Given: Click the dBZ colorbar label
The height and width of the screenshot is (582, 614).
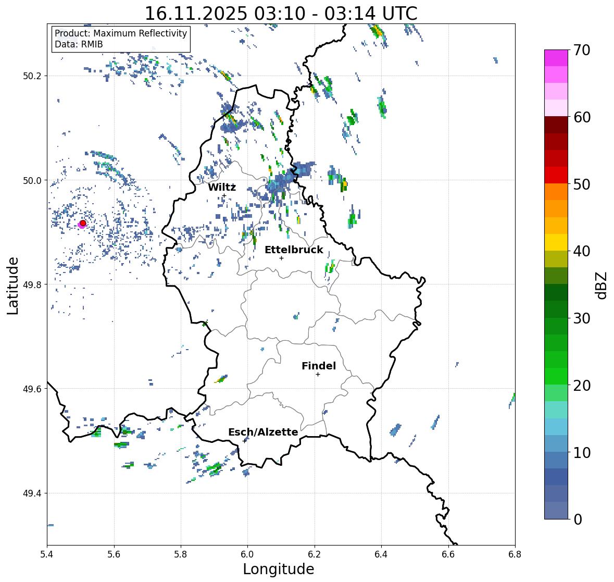Looking at the screenshot, I should [602, 286].
